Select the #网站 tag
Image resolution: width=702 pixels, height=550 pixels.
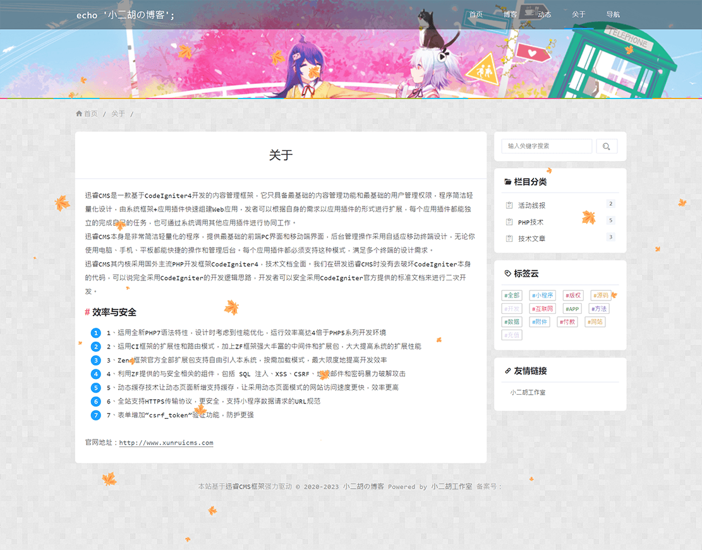tap(595, 322)
